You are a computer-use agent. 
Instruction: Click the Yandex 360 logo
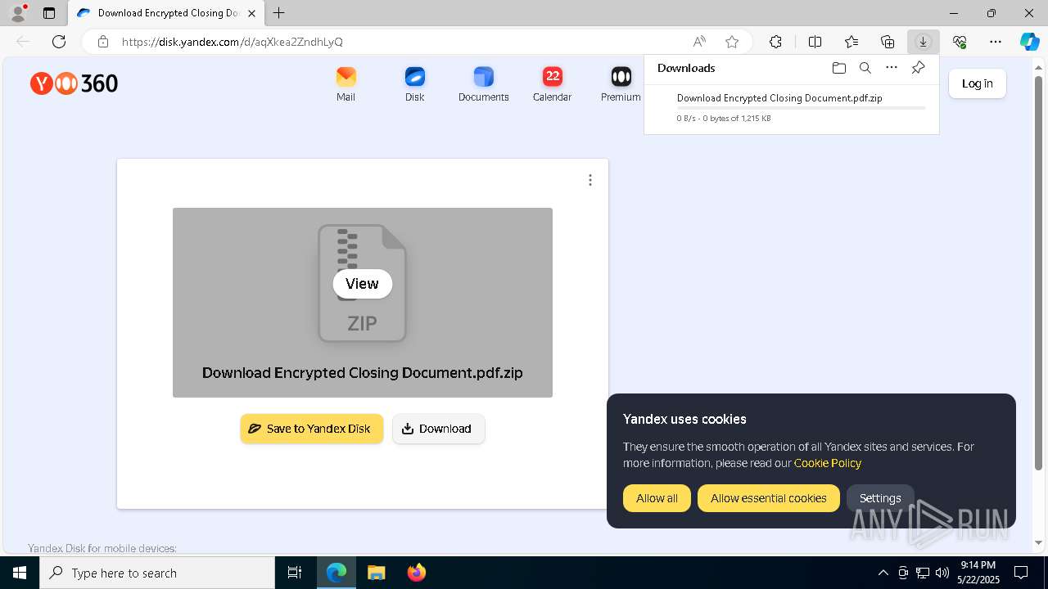(x=74, y=83)
